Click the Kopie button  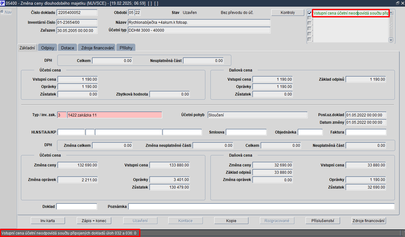[231, 221]
